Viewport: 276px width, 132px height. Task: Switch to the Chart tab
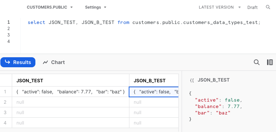(54, 62)
